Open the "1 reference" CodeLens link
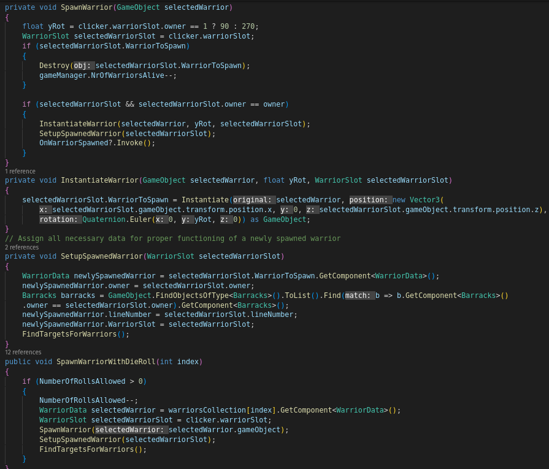This screenshot has height=469, width=549. click(20, 171)
